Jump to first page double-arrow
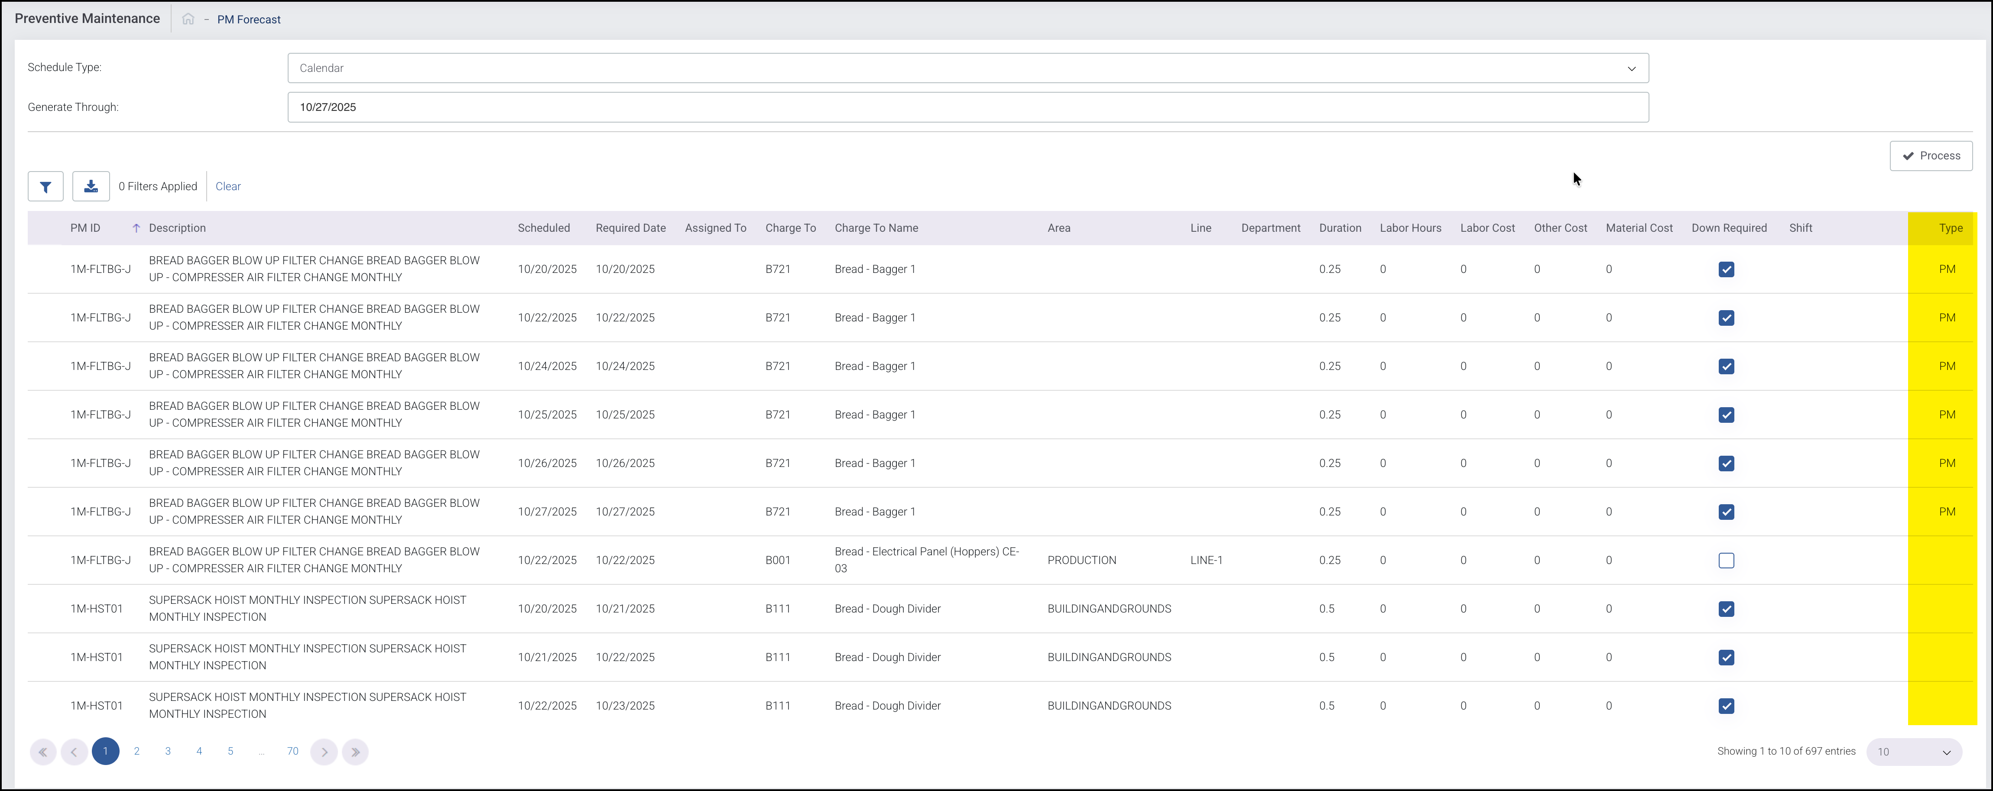Screen dimensions: 1993x791 (43, 752)
